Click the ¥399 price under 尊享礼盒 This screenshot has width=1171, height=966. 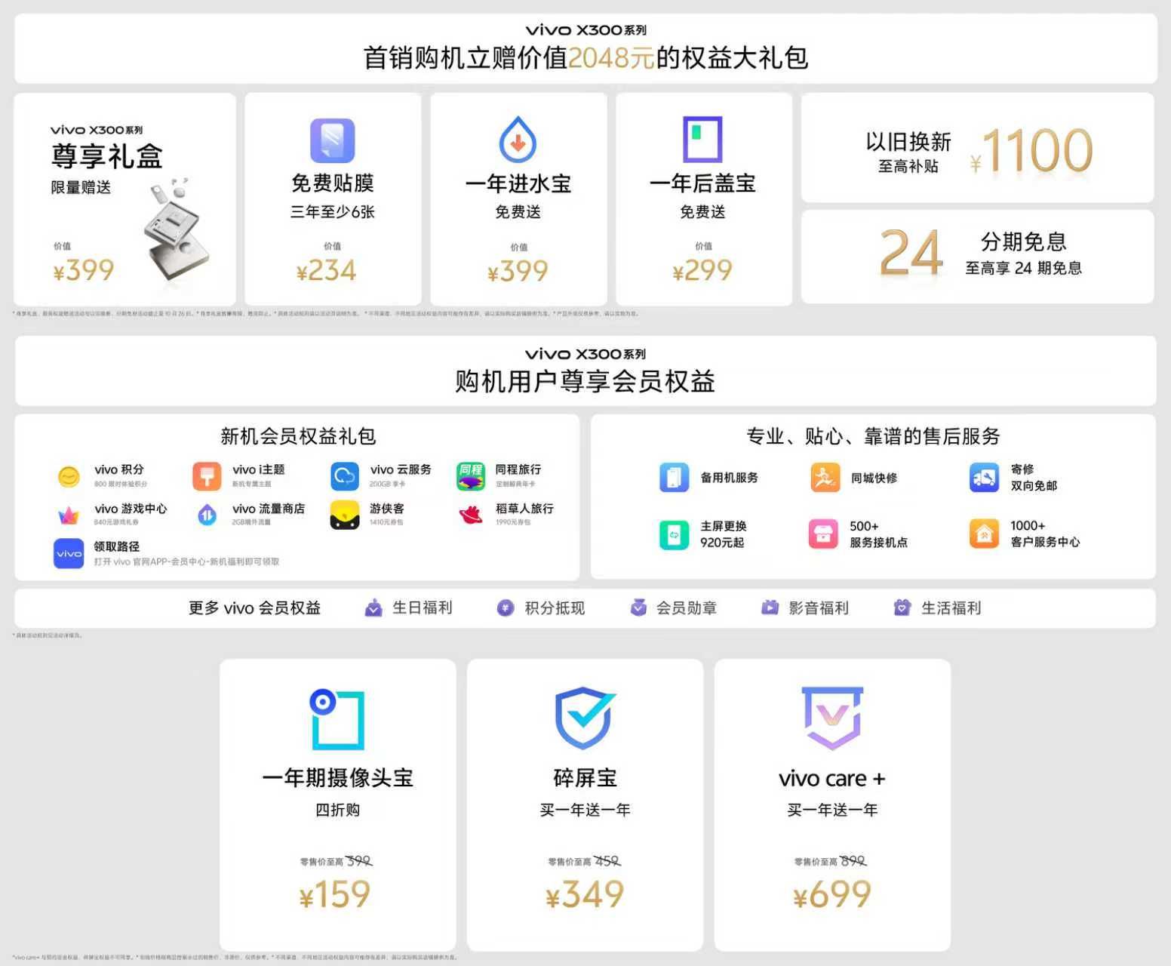tap(83, 270)
